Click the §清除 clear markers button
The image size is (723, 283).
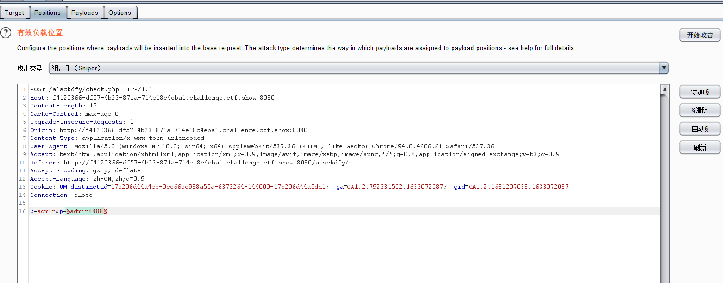pyautogui.click(x=700, y=110)
